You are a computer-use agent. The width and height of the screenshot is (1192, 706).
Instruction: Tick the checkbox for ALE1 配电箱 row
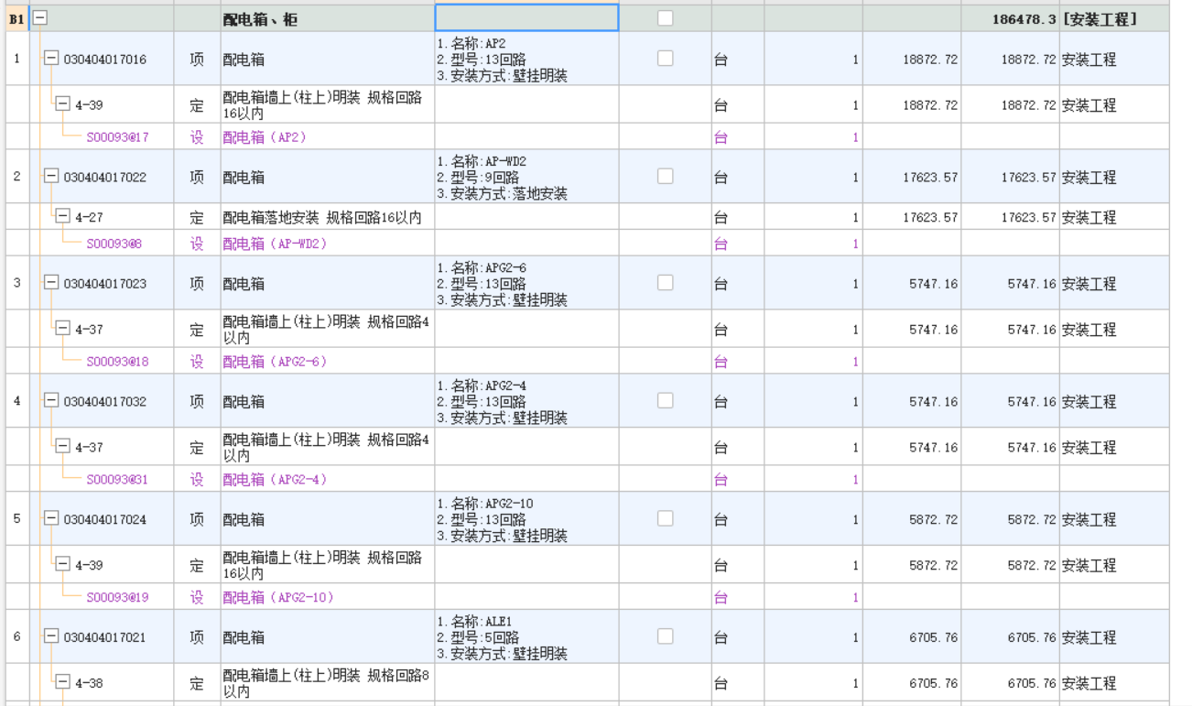[666, 635]
